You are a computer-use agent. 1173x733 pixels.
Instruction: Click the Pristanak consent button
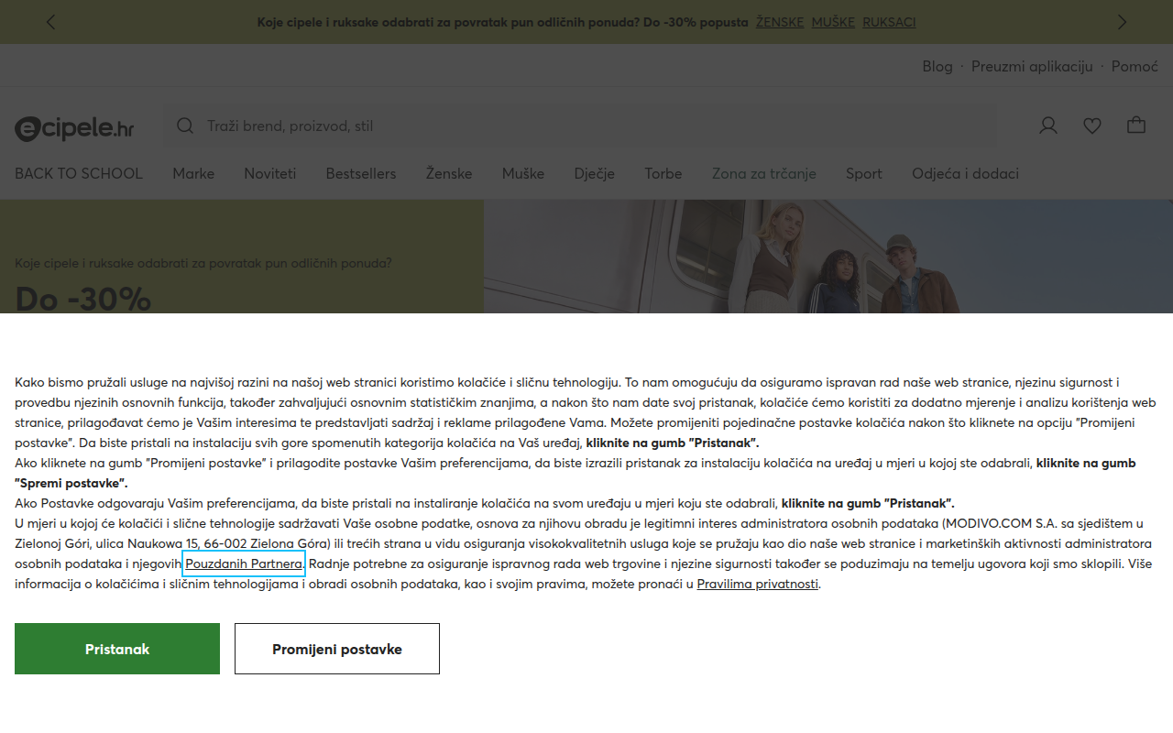(117, 649)
